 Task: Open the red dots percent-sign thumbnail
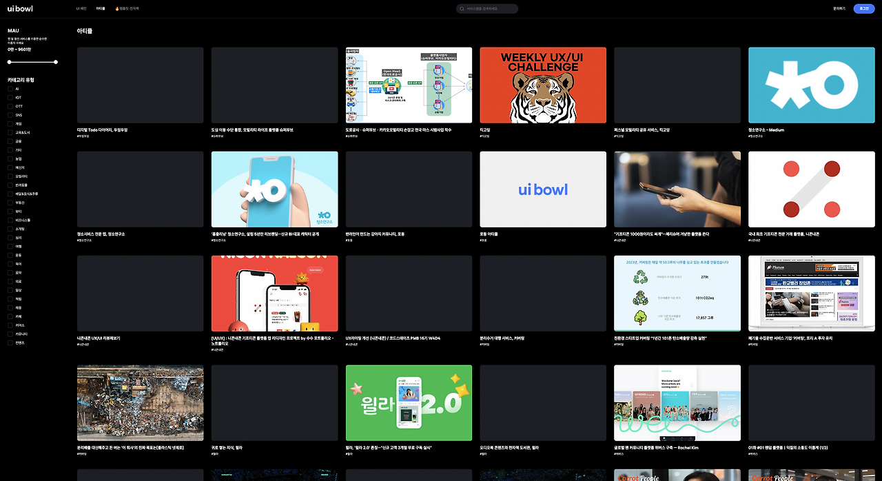pos(812,190)
